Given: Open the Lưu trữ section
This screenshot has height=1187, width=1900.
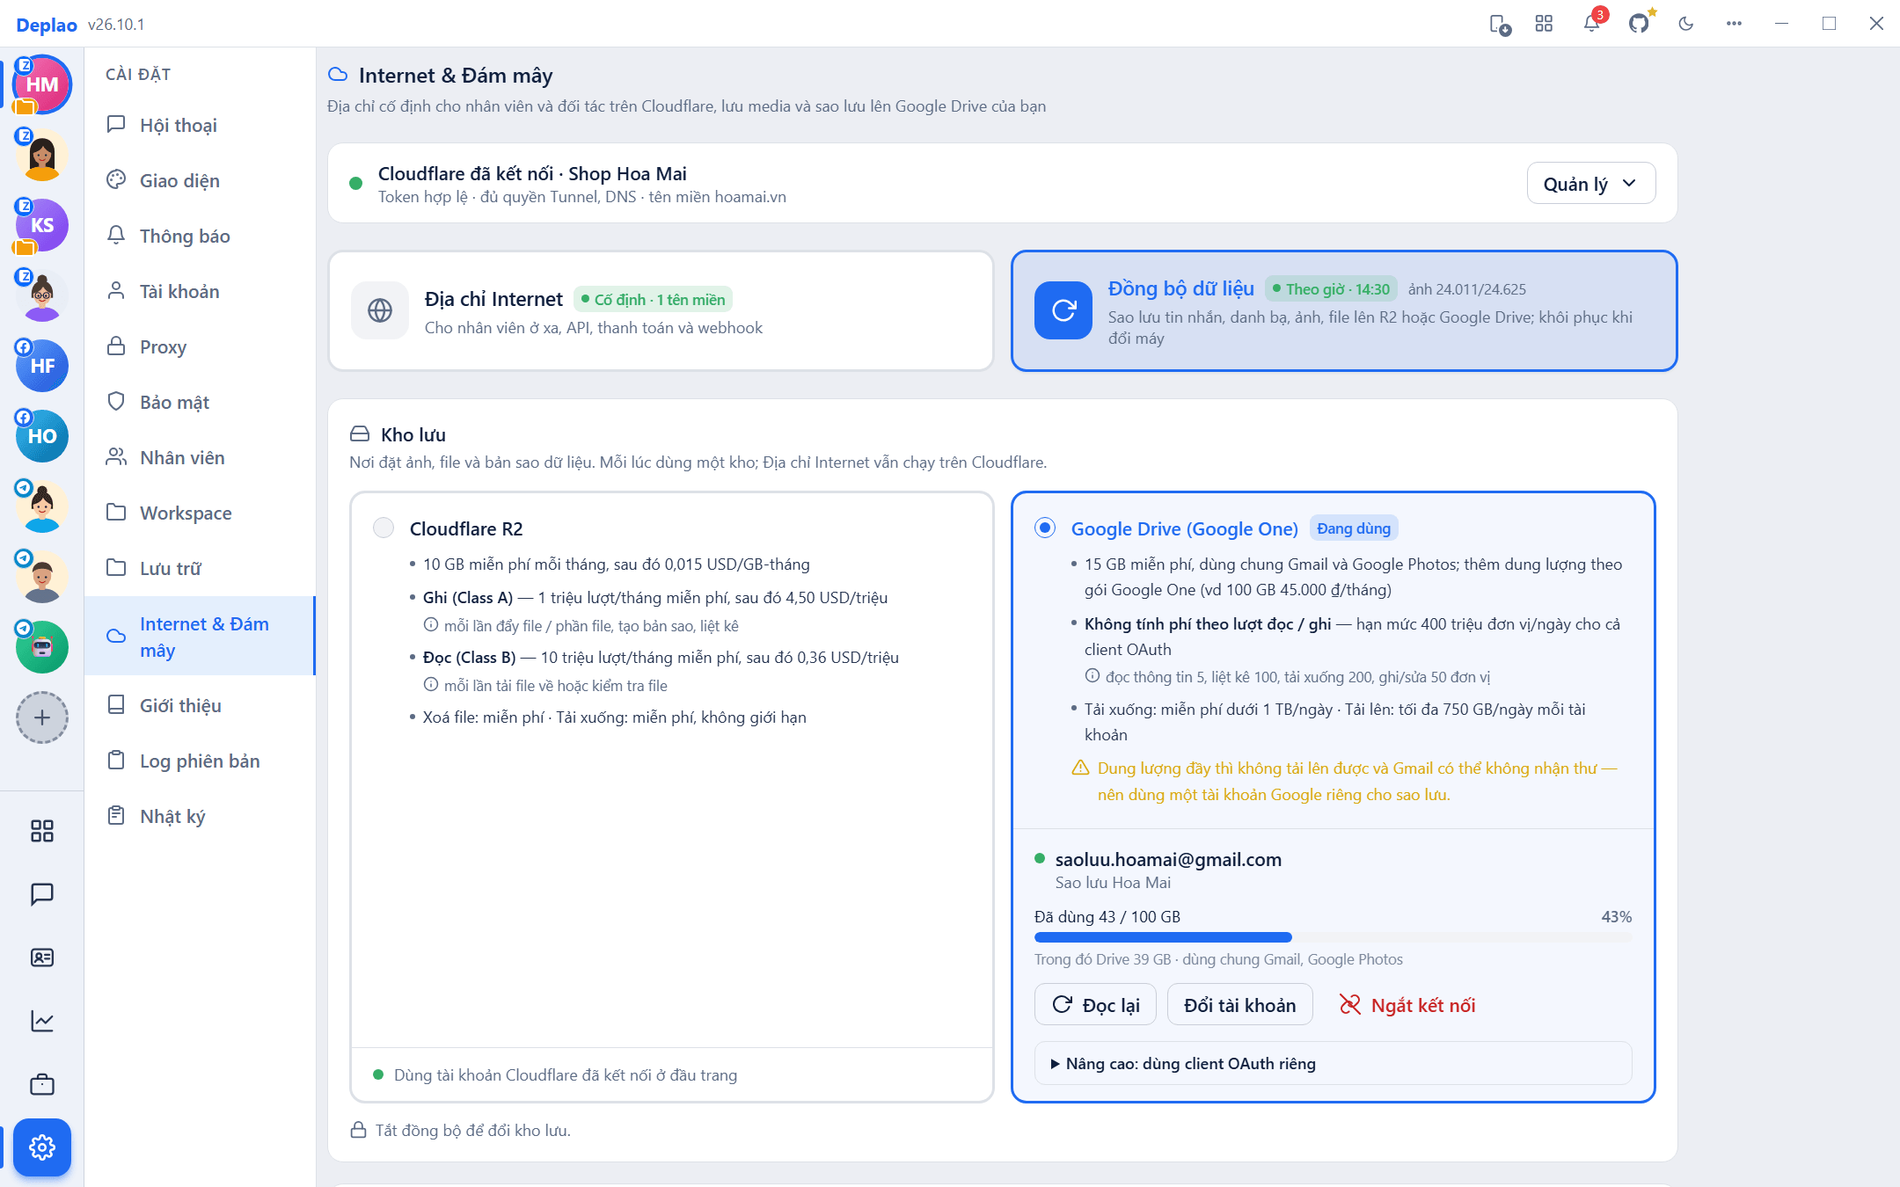Looking at the screenshot, I should 200,568.
